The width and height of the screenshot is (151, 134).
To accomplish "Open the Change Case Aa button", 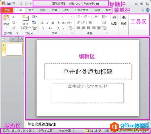I will pyautogui.click(x=51, y=28).
